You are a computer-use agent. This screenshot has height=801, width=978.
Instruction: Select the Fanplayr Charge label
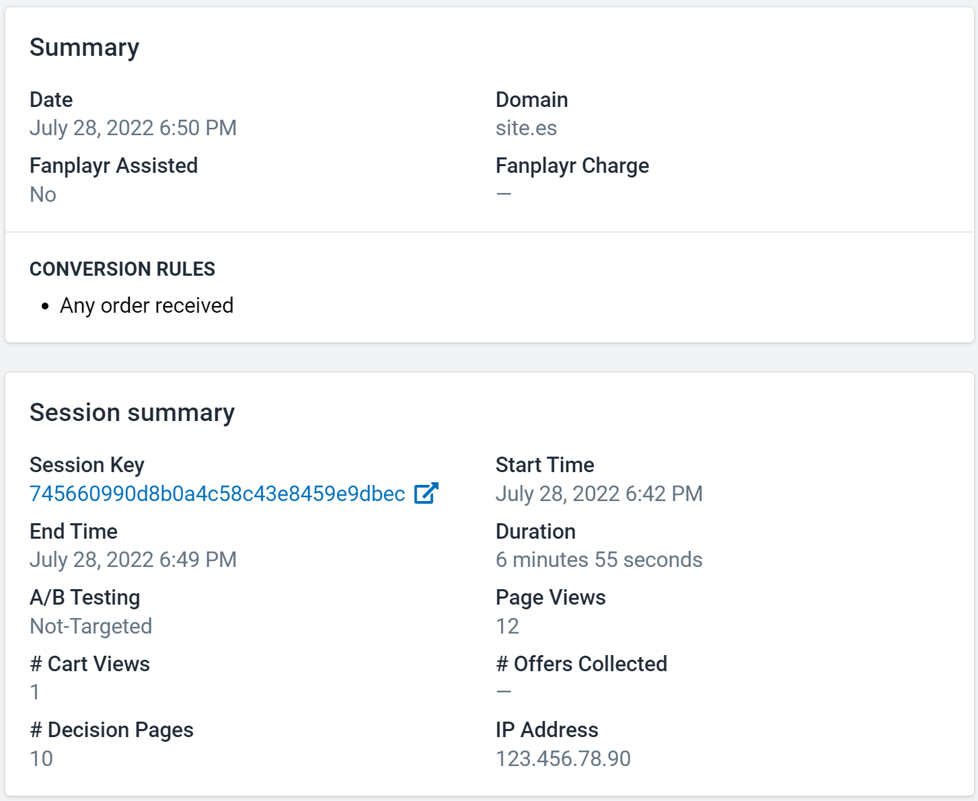[x=572, y=166]
